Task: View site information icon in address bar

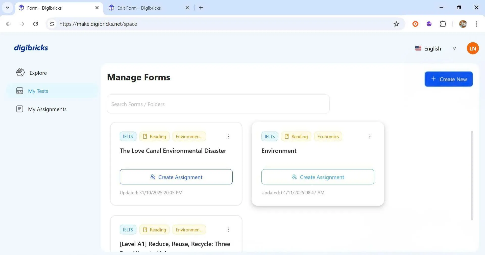Action: (52, 24)
